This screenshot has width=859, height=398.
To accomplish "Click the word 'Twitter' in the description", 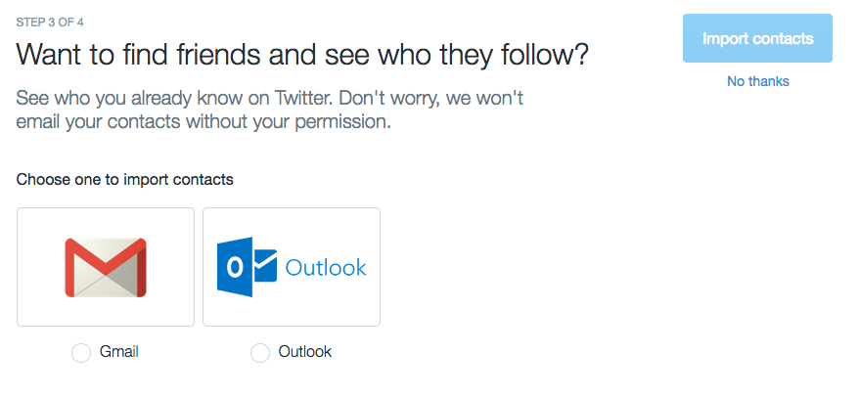I will coord(303,99).
